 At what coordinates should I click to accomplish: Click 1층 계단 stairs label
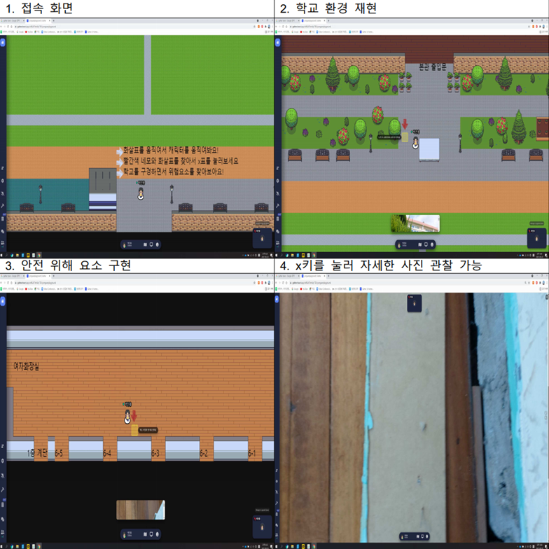coord(37,454)
